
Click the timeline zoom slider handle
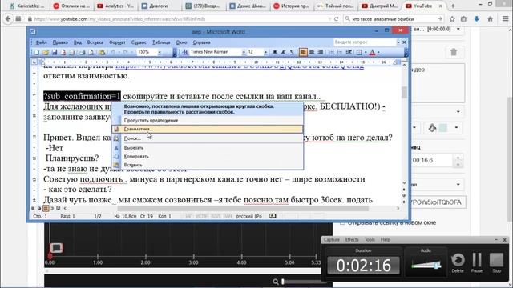[283, 282]
